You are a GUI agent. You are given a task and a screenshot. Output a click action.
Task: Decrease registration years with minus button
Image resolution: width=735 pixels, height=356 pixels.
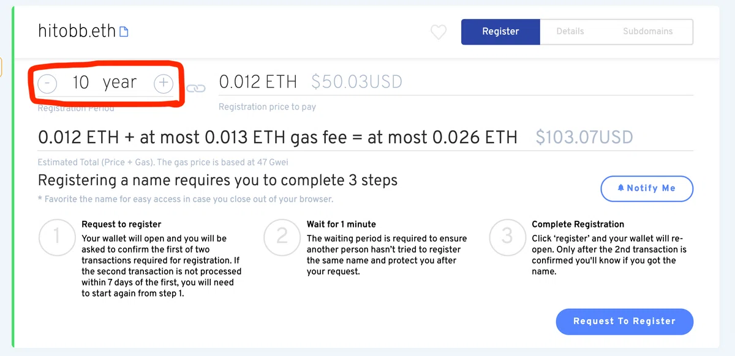pyautogui.click(x=48, y=83)
